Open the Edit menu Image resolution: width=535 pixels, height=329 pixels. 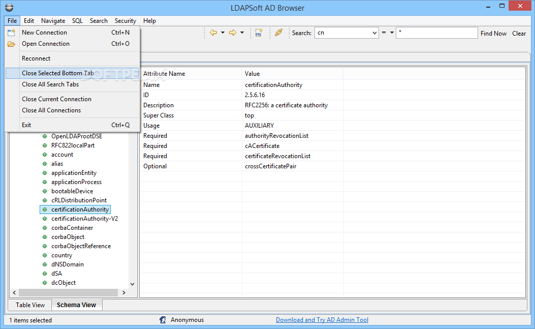[x=29, y=20]
